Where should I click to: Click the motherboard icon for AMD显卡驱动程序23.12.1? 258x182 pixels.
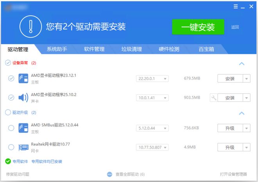tap(23, 78)
